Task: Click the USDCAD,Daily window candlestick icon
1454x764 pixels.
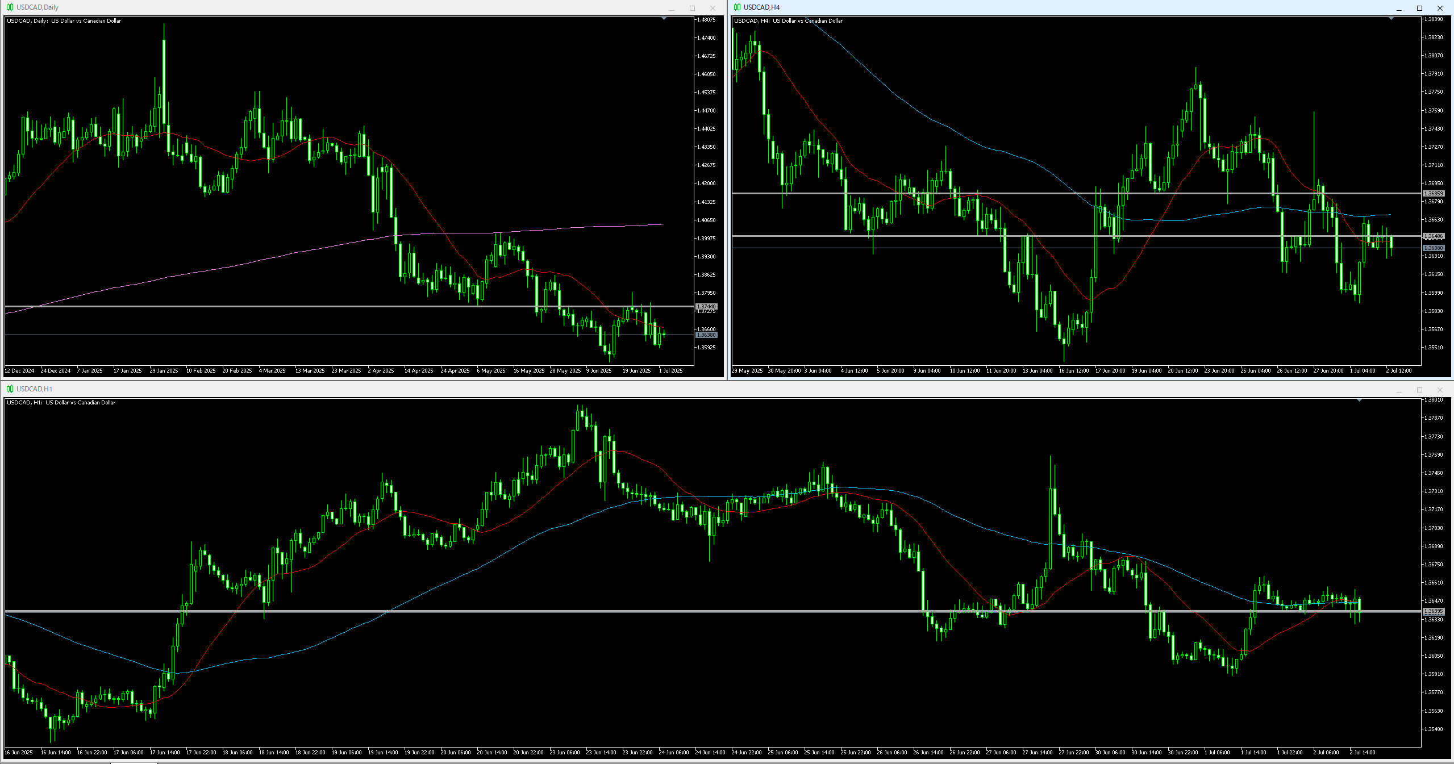Action: (10, 7)
